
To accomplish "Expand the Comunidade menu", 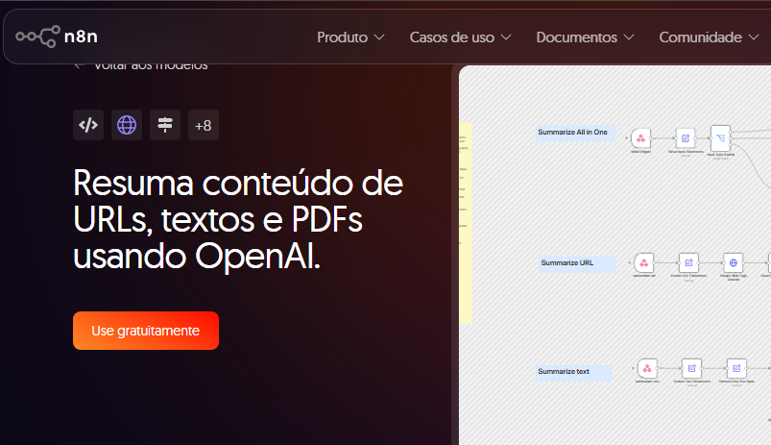I will click(x=709, y=37).
